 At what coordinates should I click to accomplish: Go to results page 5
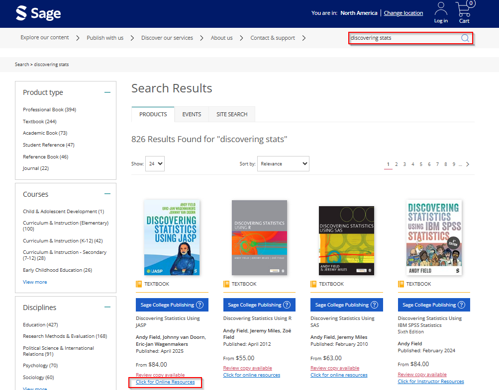click(421, 164)
